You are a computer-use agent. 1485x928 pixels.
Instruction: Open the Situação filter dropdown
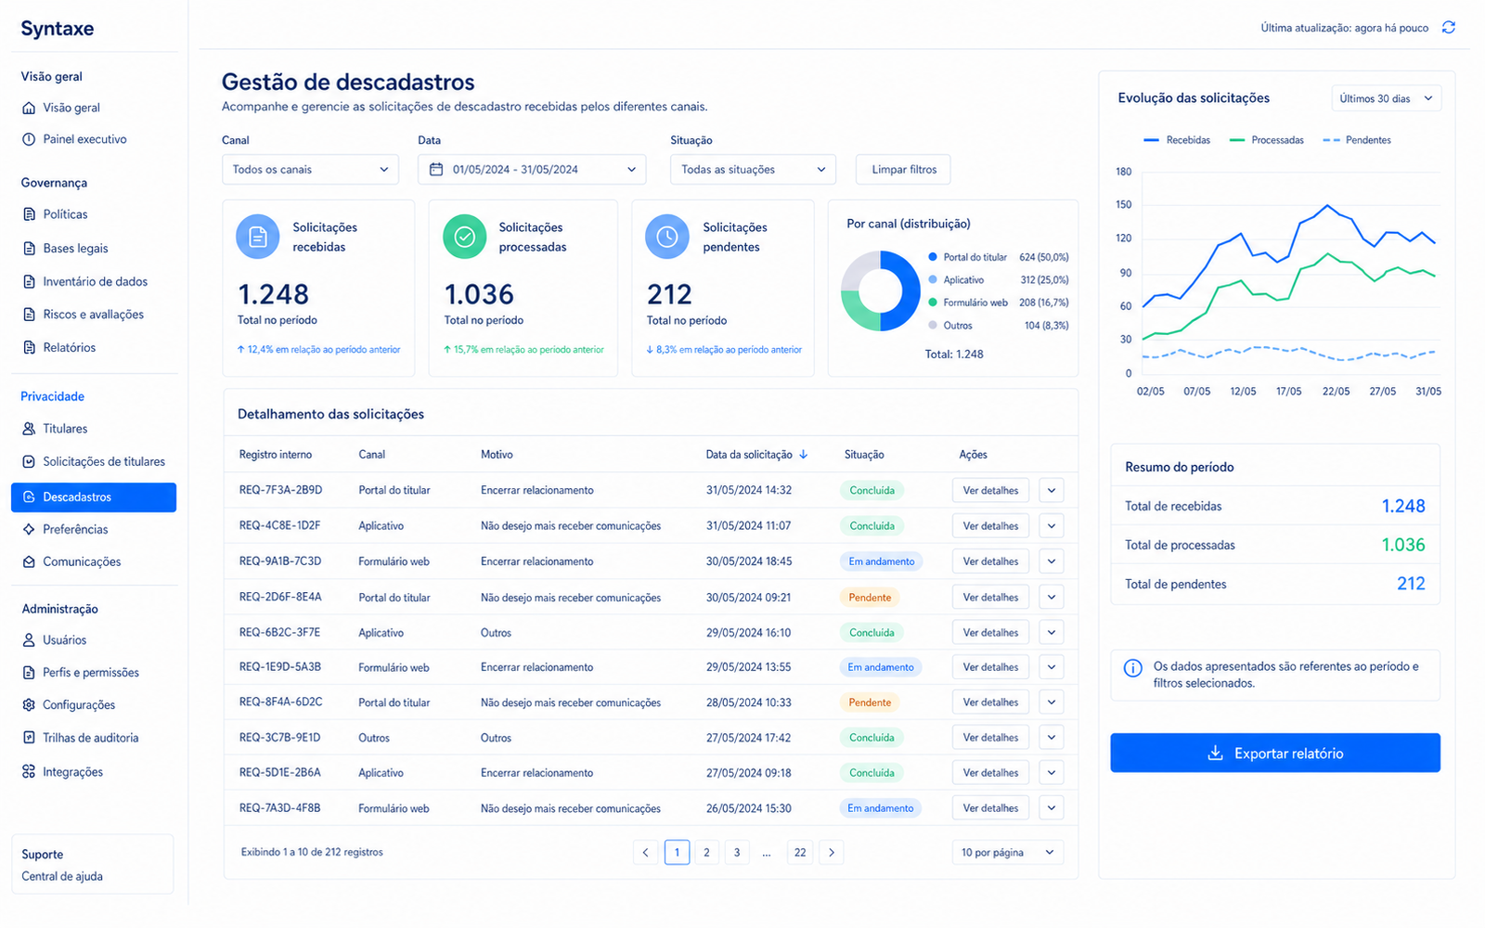753,170
